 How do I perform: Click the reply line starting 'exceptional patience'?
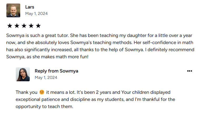coord(95,100)
